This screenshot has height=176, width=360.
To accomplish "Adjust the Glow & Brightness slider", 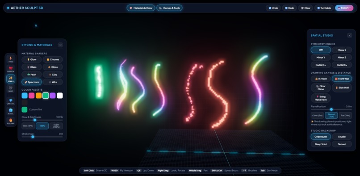I will coord(42,120).
